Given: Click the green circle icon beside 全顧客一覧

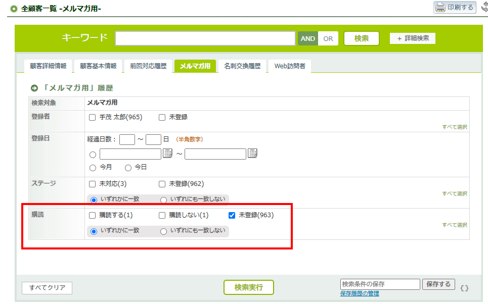Looking at the screenshot, I should pyautogui.click(x=14, y=9).
